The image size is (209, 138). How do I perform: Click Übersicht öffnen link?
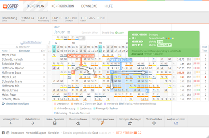90,33
